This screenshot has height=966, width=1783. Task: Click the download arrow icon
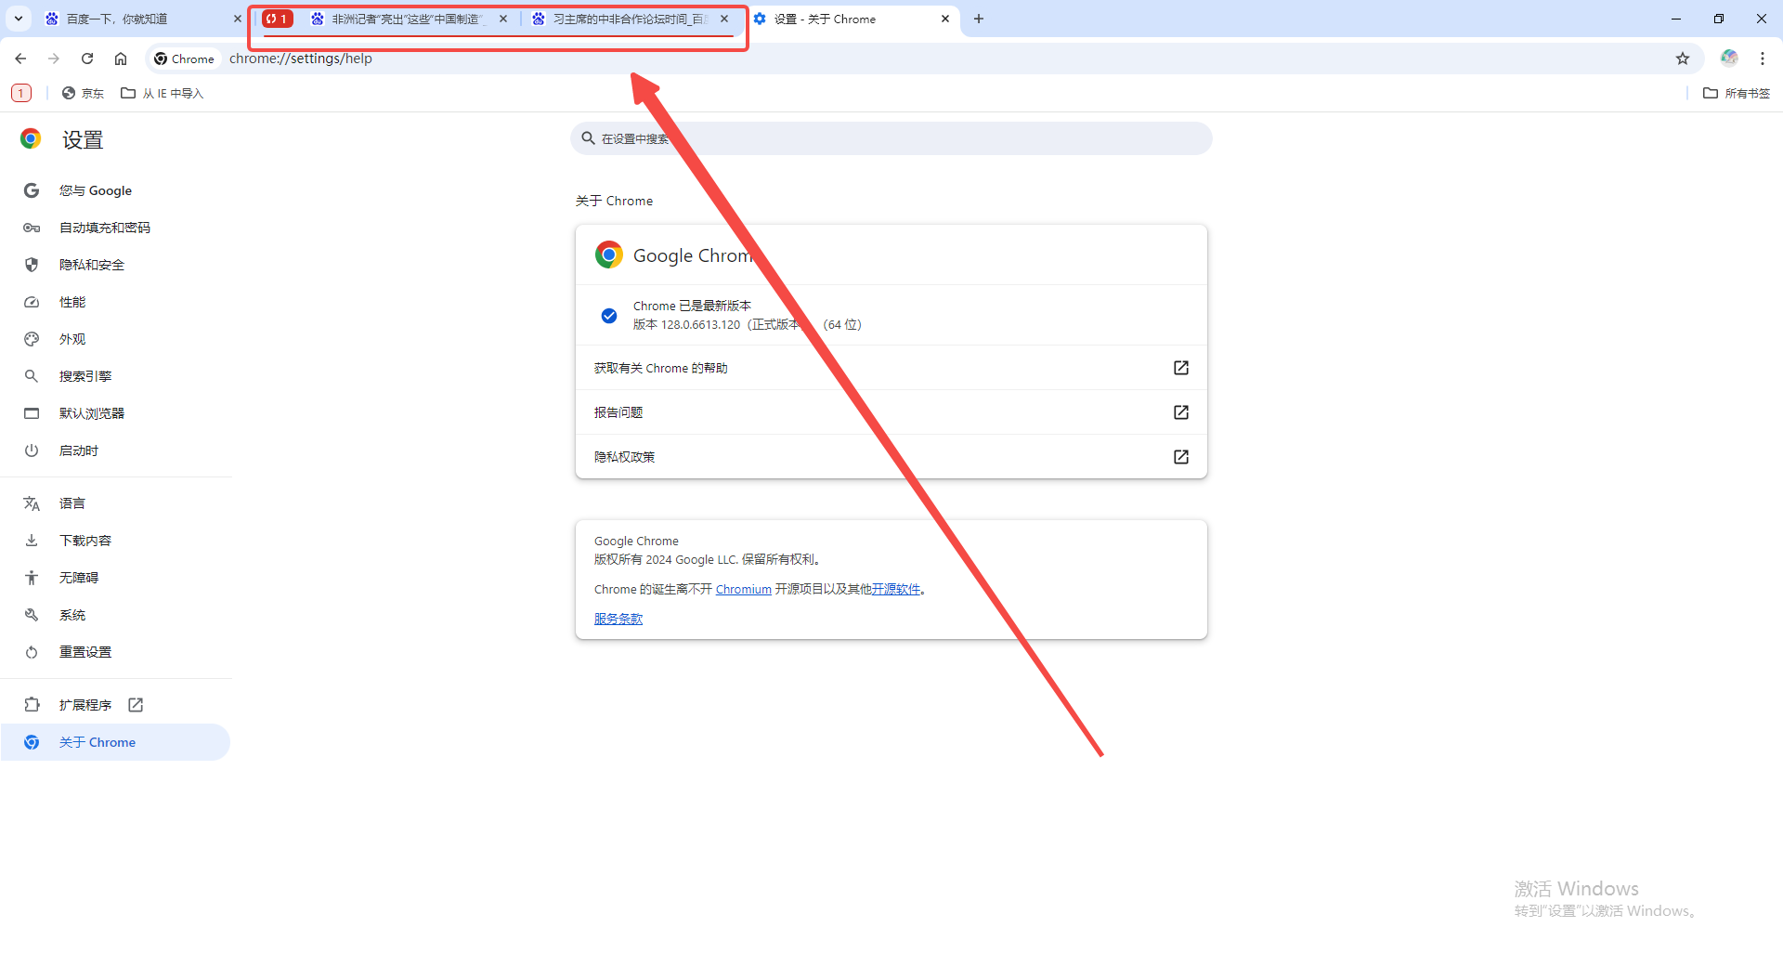(32, 541)
